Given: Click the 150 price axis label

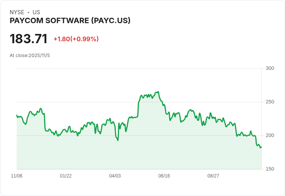Looking at the screenshot, I should coord(270,169).
